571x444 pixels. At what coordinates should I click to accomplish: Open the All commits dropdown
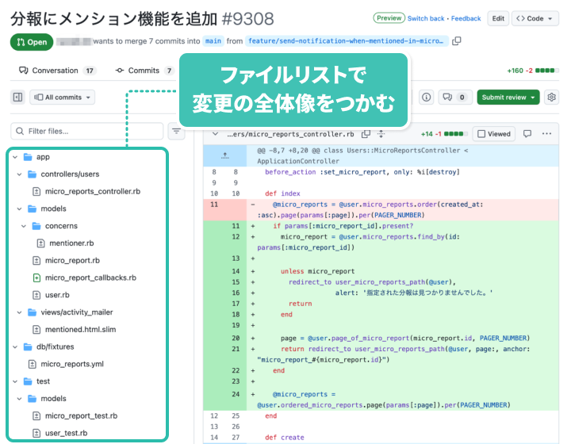(x=62, y=98)
